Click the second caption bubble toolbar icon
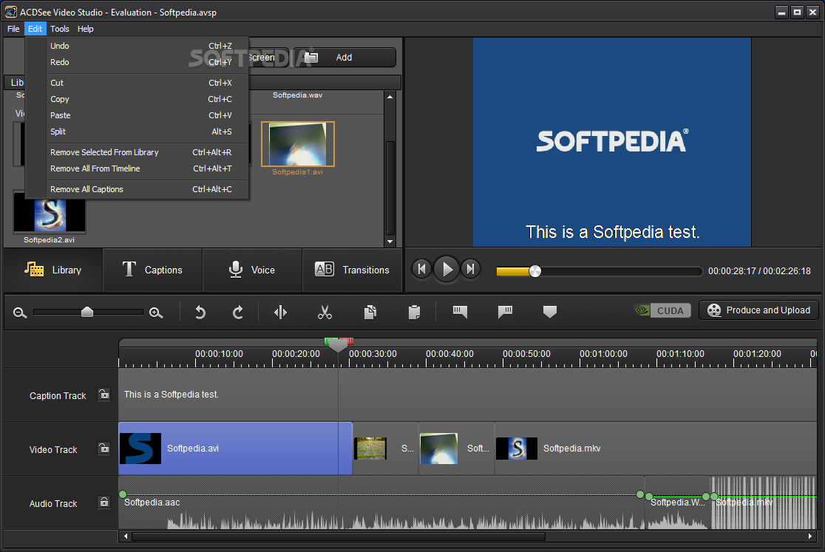Image resolution: width=825 pixels, height=552 pixels. click(505, 313)
